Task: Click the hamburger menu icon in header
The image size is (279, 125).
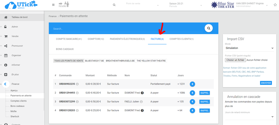Action: click(53, 5)
